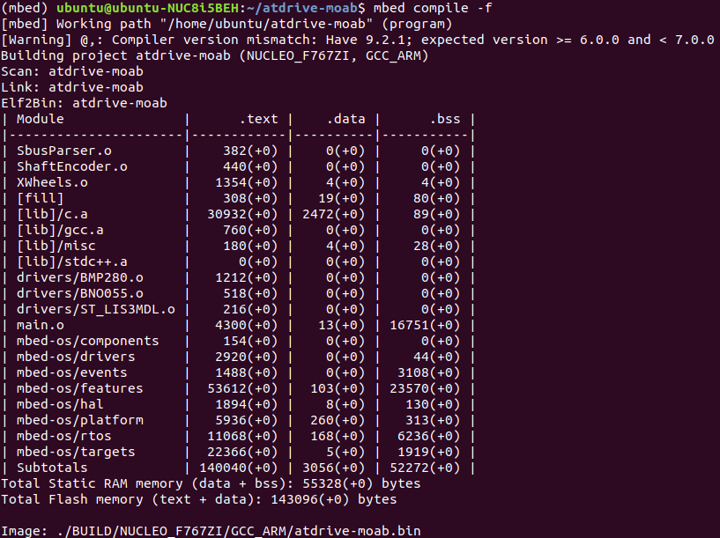Click the Subtotals .bss value '52272(+0)'
Screen dimensions: 720x538
pos(425,468)
